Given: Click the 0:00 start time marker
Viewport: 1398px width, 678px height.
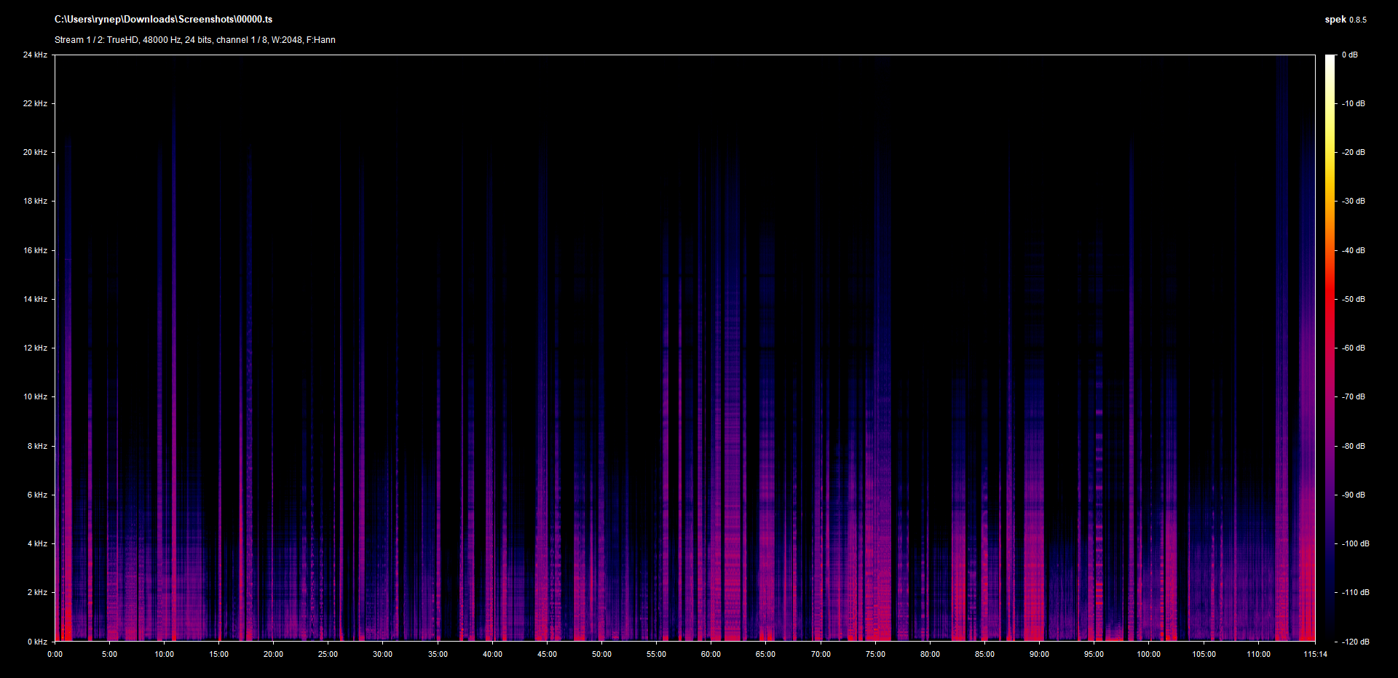Looking at the screenshot, I should click(x=55, y=654).
